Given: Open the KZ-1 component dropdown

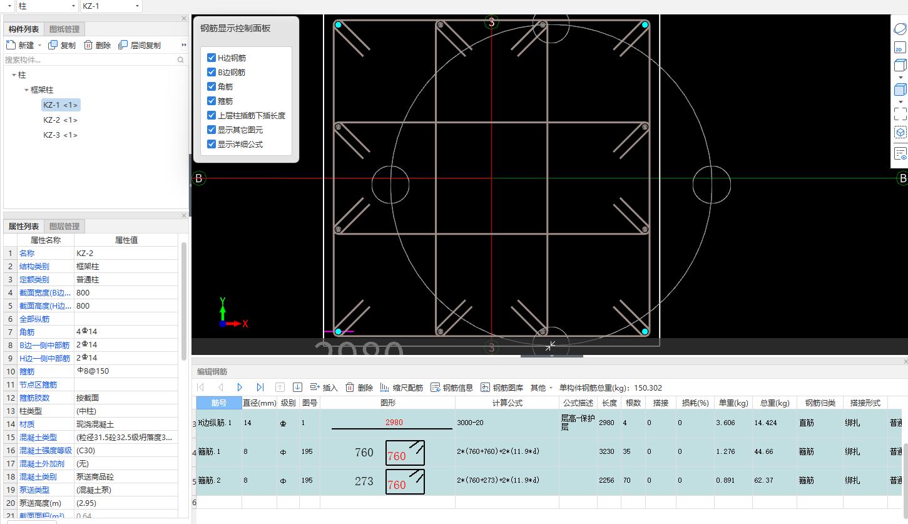Looking at the screenshot, I should pos(137,6).
